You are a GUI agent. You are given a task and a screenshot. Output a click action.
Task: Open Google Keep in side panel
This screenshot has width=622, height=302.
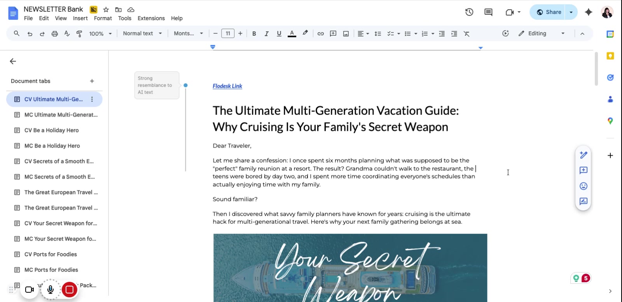[x=610, y=56]
